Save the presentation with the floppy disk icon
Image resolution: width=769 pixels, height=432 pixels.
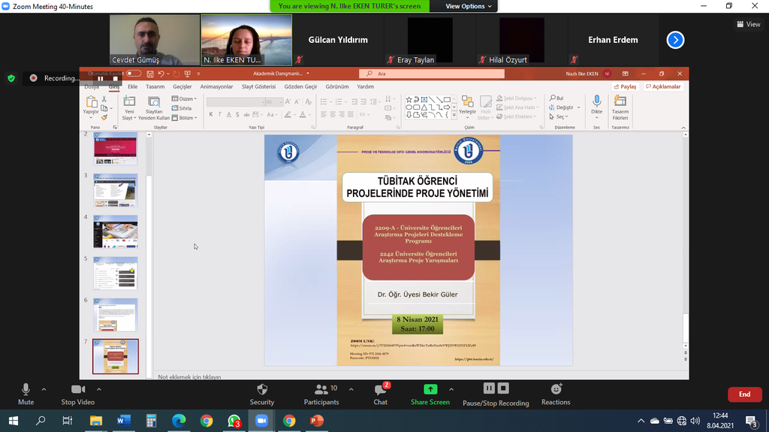[x=150, y=74]
